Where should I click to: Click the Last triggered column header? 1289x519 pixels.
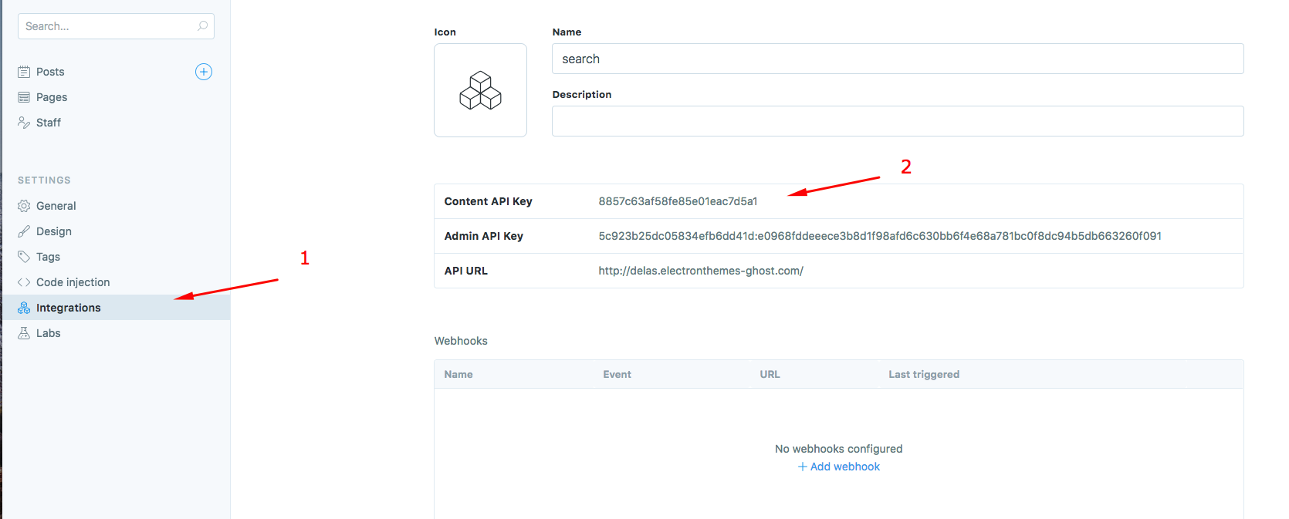(x=924, y=374)
